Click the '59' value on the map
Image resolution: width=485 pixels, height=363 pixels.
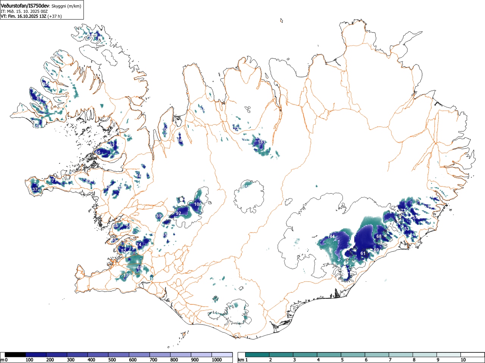376,250
